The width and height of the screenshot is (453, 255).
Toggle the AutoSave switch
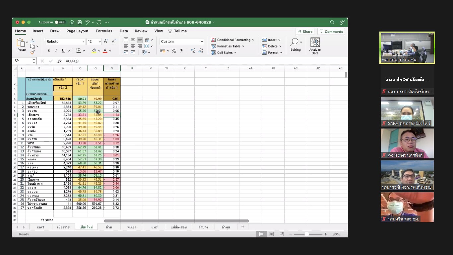60,22
